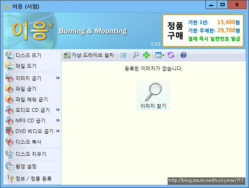
Task: Click the 파일 굽기 label
Action: [26, 89]
